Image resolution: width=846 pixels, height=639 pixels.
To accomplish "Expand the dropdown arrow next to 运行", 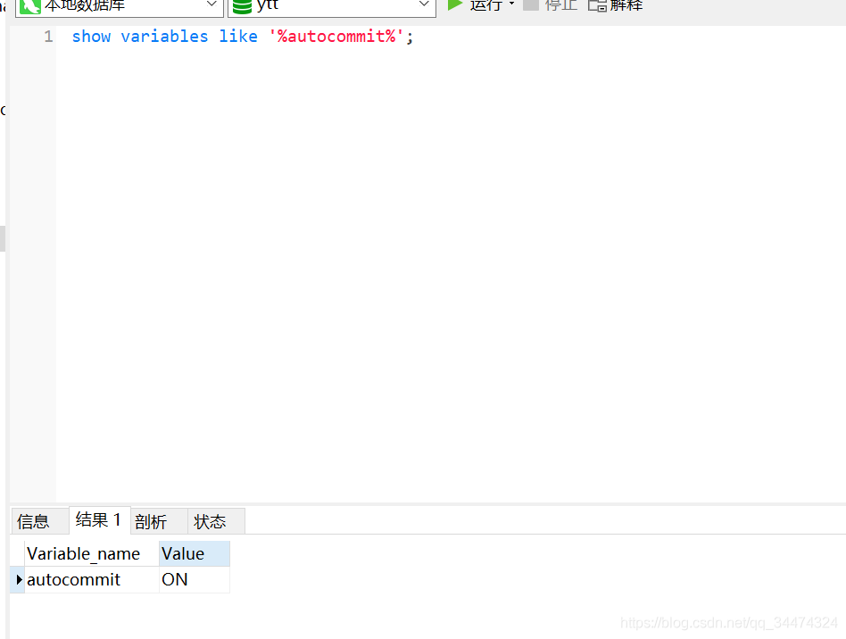I will (x=510, y=5).
